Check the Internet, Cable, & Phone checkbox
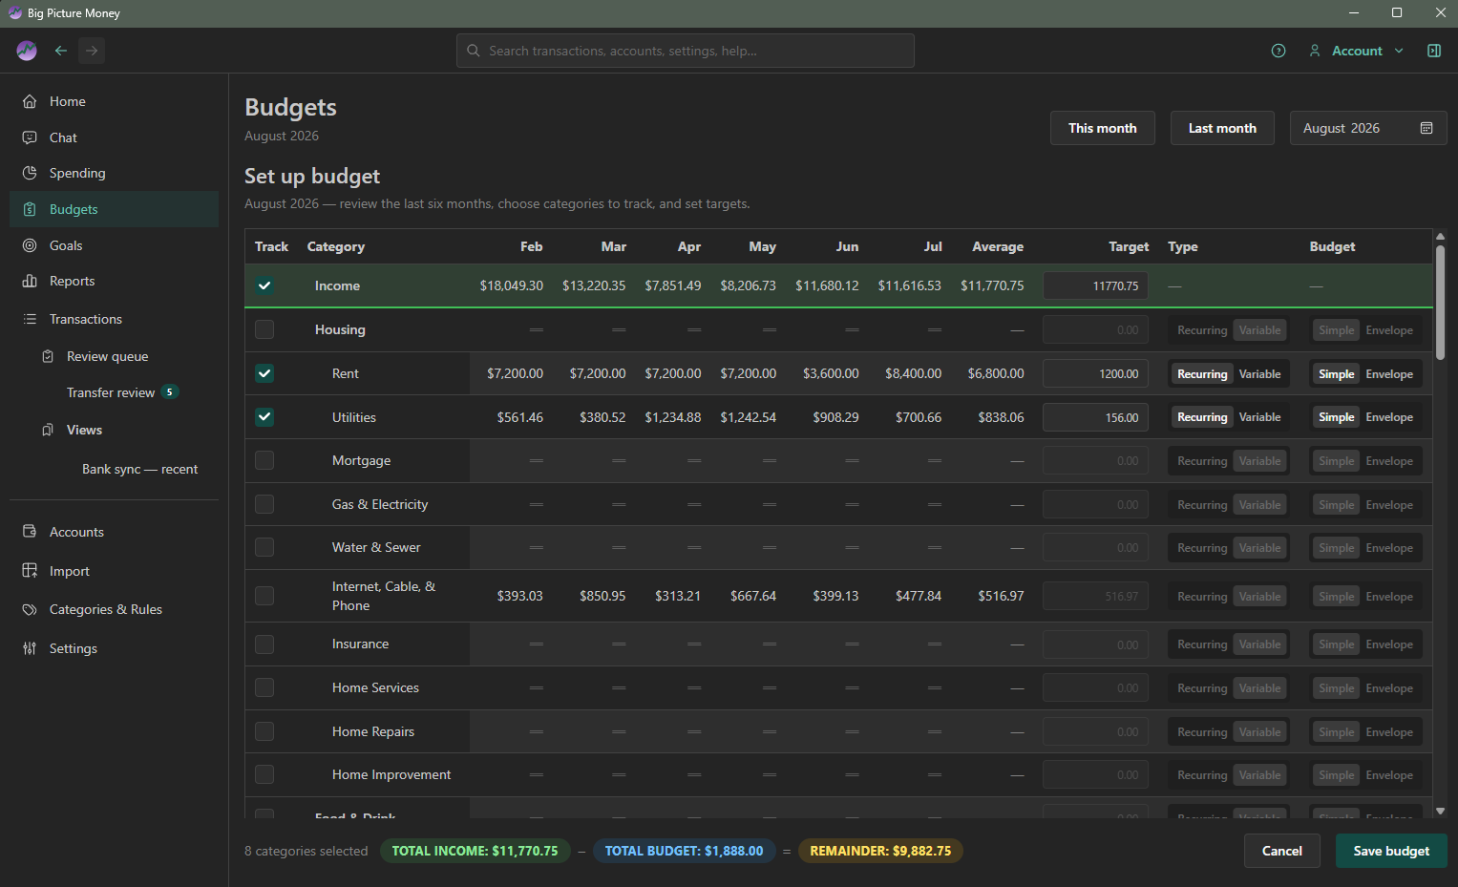 click(x=264, y=596)
